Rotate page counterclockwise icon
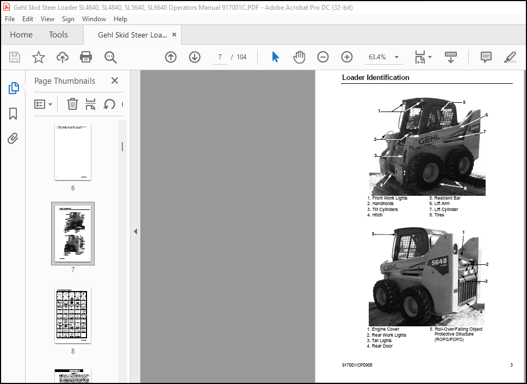 [109, 104]
